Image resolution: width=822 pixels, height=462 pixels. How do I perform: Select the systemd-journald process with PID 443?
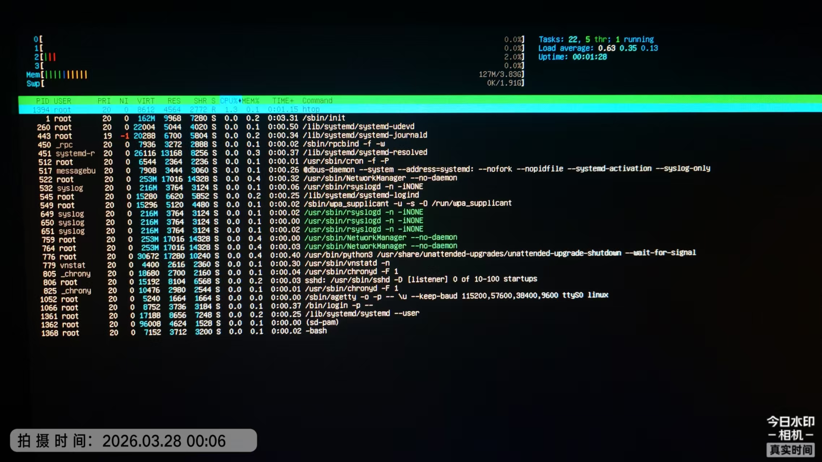[x=420, y=135]
